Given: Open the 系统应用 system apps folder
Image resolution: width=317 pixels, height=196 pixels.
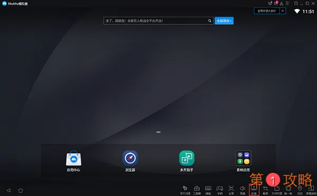Looking at the screenshot, I should 244,158.
